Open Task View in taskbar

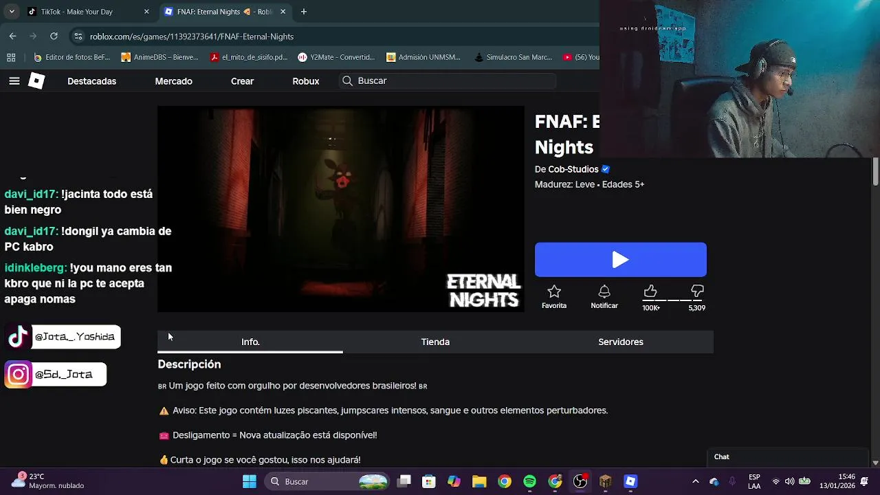coord(404,481)
